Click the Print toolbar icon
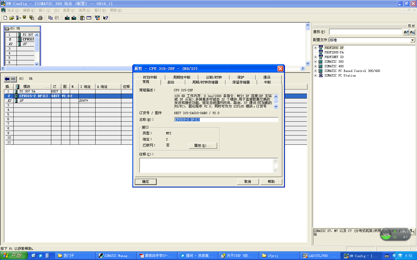Viewport: 417px width, 260px height. (40, 18)
